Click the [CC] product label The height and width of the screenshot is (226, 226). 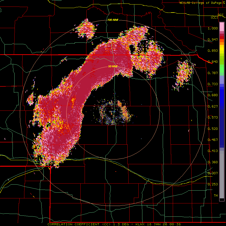point(214,17)
